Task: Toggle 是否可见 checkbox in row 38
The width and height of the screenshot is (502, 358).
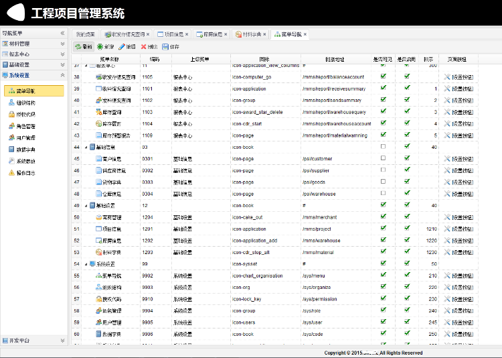Action: (x=383, y=76)
